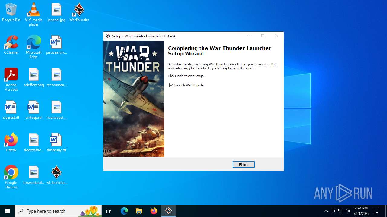Select the doestraffic... file icon

tap(34, 143)
